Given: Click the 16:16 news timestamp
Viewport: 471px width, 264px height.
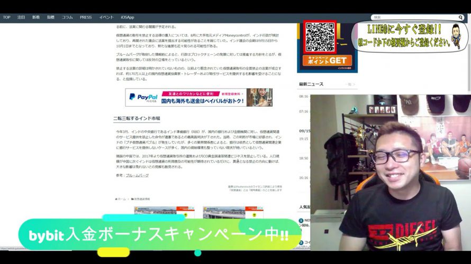Looking at the screenshot, I should [x=304, y=178].
